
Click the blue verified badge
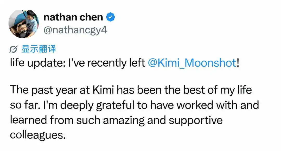tap(110, 17)
